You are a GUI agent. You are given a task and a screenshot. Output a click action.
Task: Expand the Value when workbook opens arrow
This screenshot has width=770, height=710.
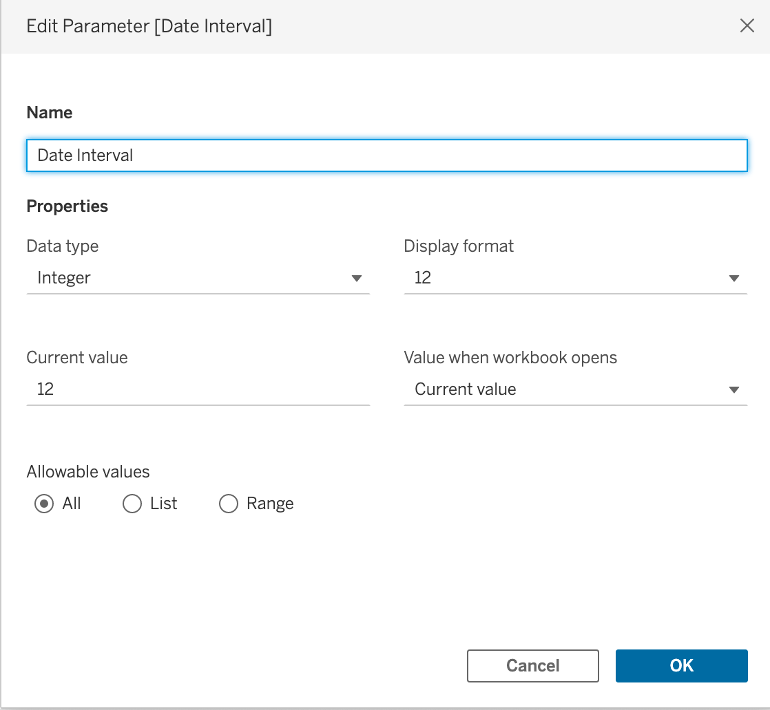(x=733, y=389)
